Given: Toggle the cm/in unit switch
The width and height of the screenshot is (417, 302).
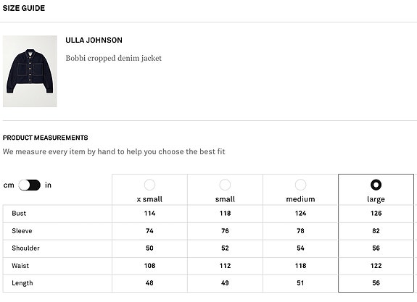Looking at the screenshot, I should click(29, 185).
